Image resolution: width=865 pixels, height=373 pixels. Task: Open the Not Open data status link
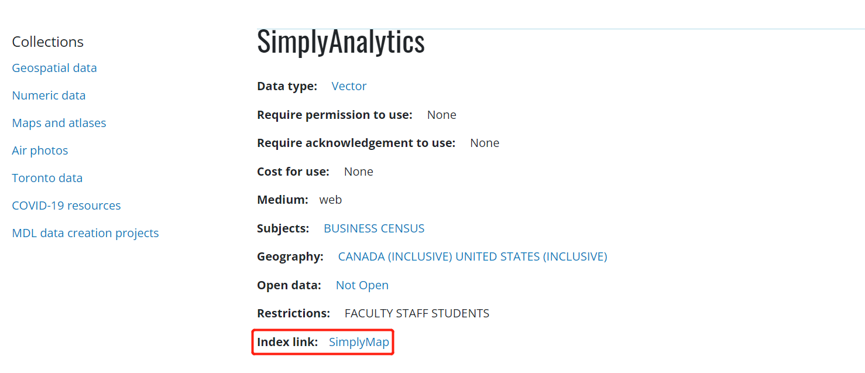(362, 285)
